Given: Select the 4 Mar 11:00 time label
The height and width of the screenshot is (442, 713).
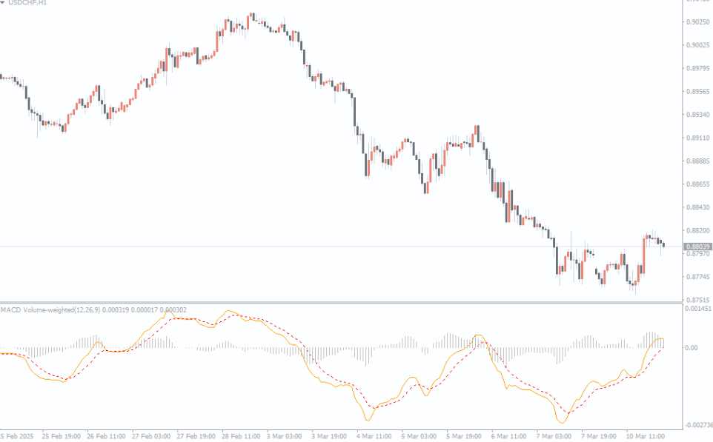Looking at the screenshot, I should (x=376, y=436).
